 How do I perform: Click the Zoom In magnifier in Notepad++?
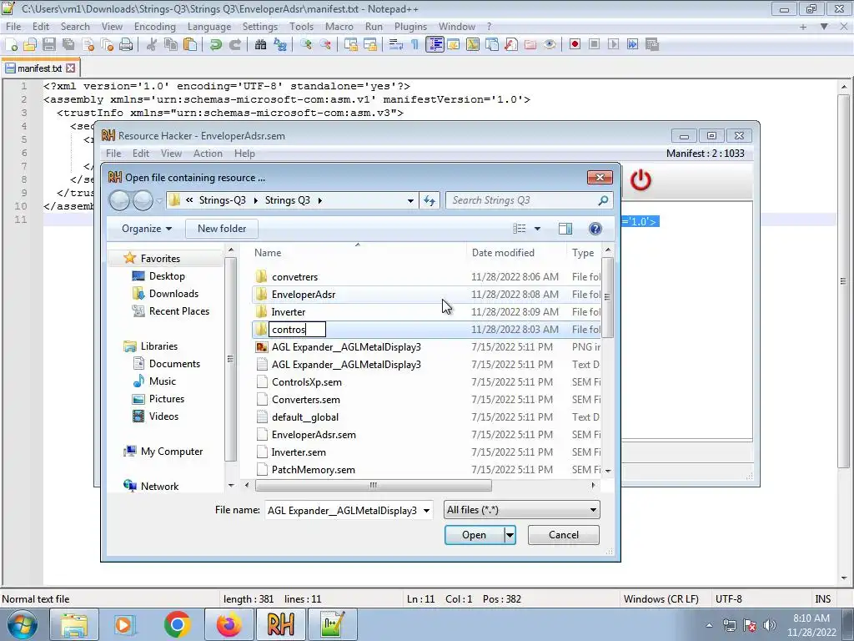tap(306, 45)
